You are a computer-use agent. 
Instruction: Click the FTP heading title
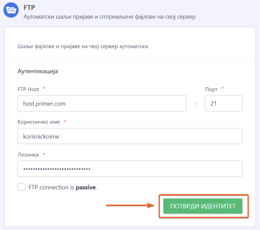29,7
